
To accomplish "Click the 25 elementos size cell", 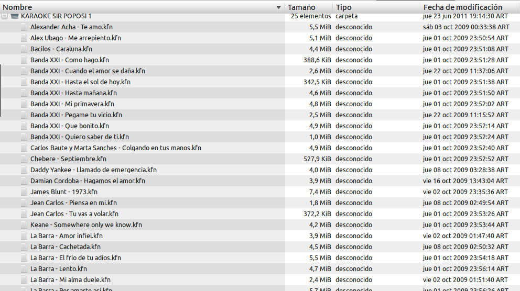I will (x=311, y=16).
